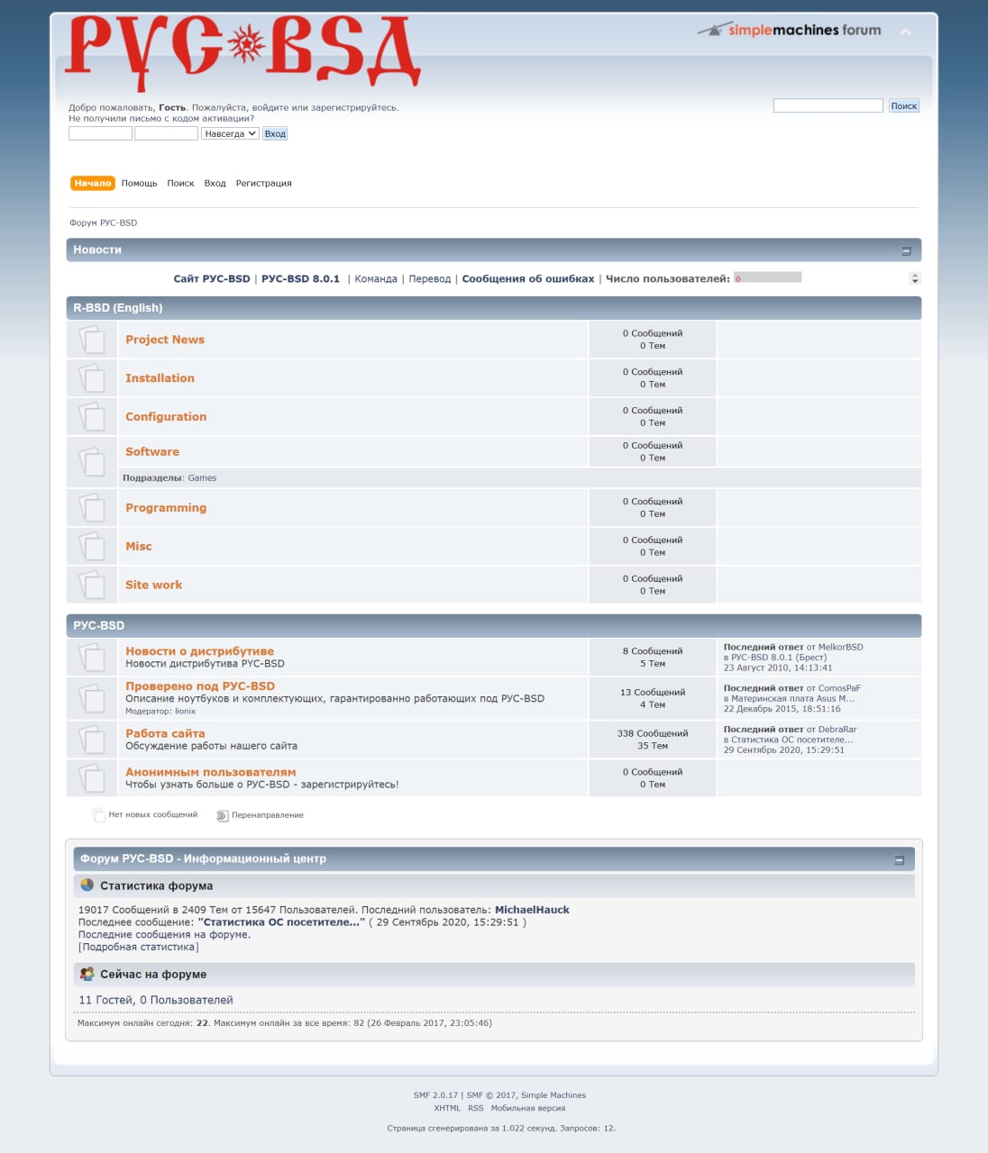Click the Programming board folder icon
The height and width of the screenshot is (1153, 988).
[x=92, y=508]
